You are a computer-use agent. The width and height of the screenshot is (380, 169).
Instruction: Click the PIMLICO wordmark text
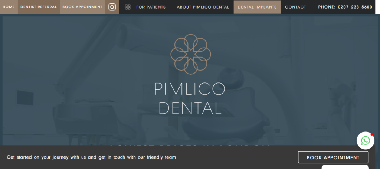tap(190, 89)
